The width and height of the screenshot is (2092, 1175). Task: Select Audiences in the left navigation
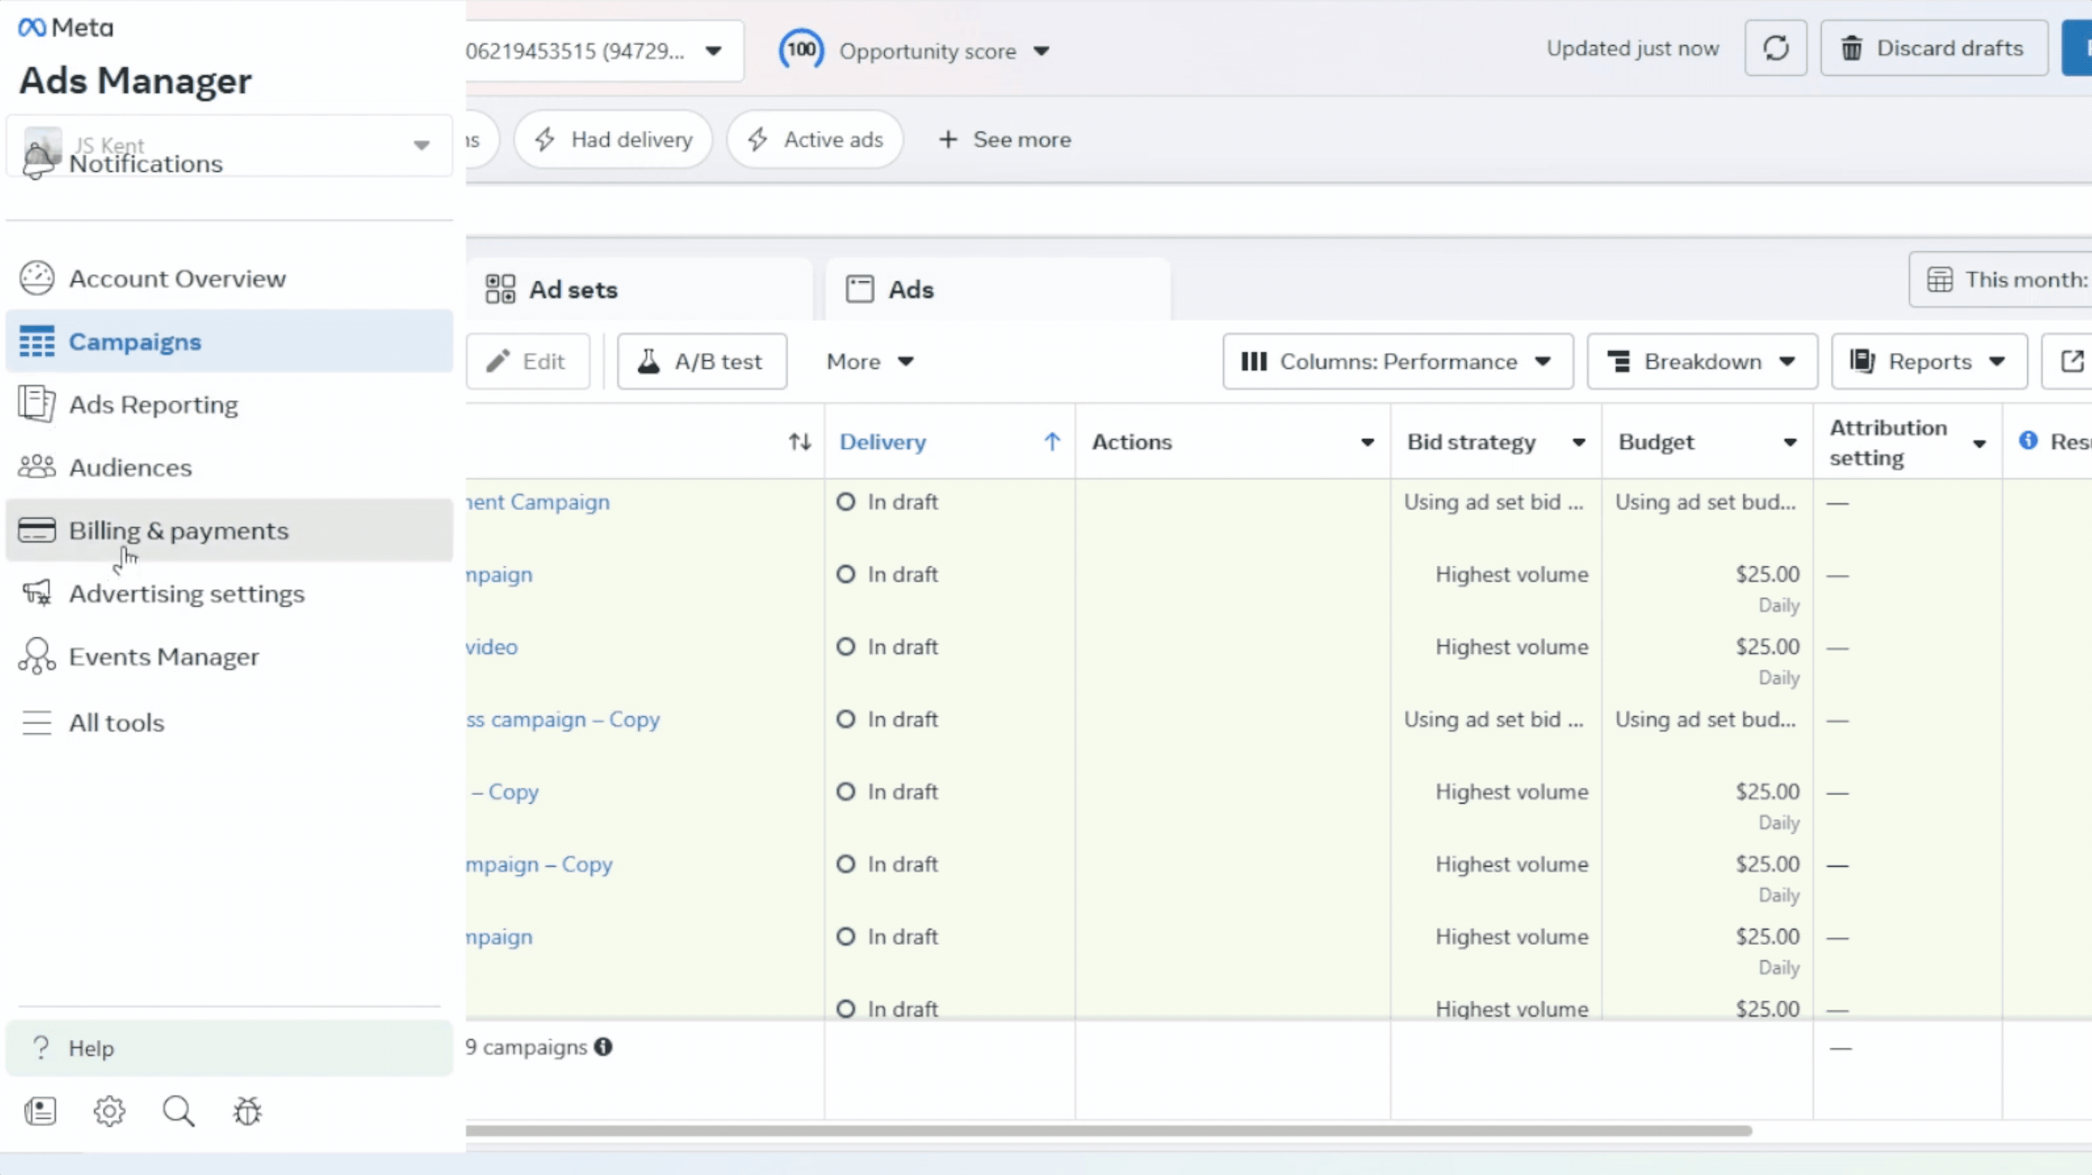pyautogui.click(x=130, y=467)
